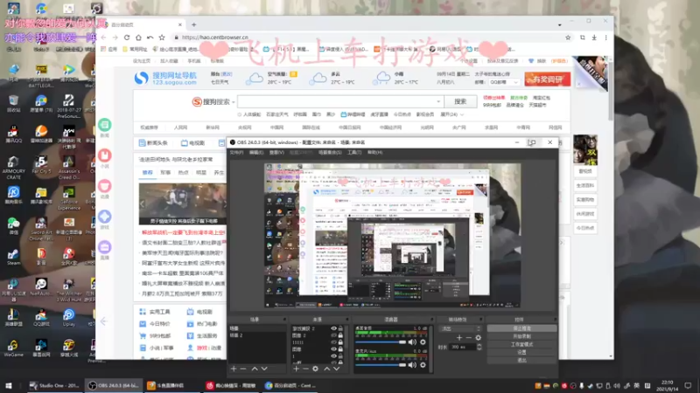
Task: Remove scene transition with minus
Action: pos(469,338)
